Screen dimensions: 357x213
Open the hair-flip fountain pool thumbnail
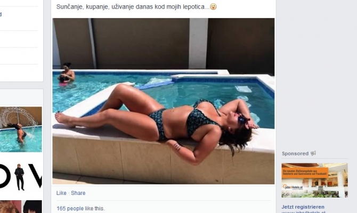pyautogui.click(x=21, y=129)
